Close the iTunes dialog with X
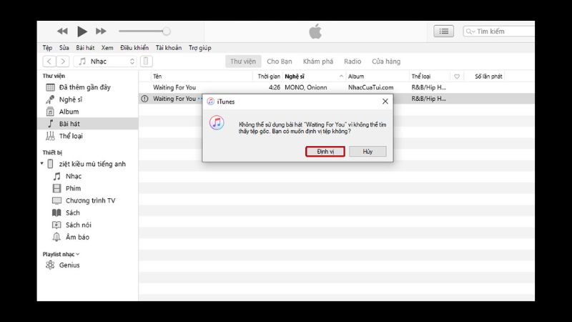Image resolution: width=572 pixels, height=322 pixels. pyautogui.click(x=385, y=102)
